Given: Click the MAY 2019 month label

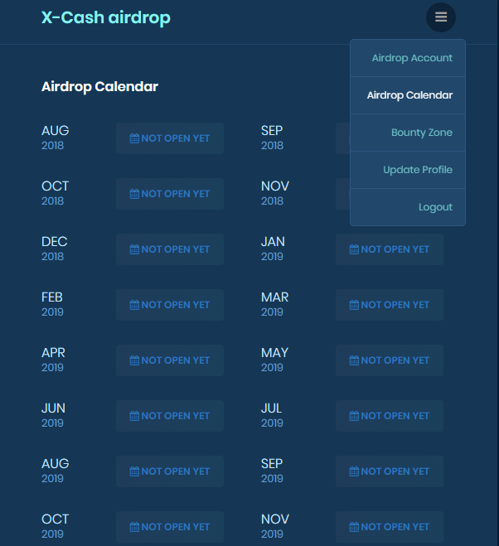Looking at the screenshot, I should (274, 360).
